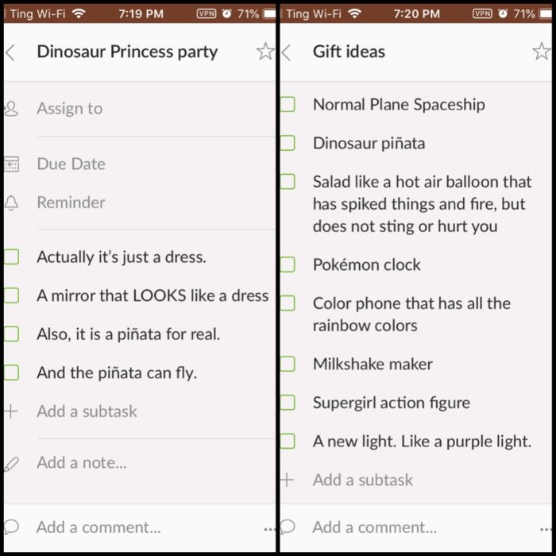556x556 pixels.
Task: Open more options beside Gift ideas comment
Action: [x=546, y=530]
